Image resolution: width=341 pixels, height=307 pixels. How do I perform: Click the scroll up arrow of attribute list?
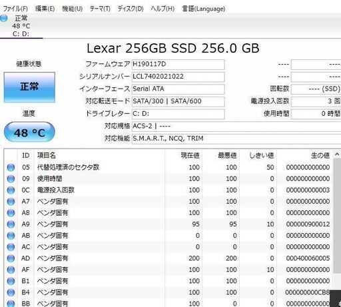337,154
